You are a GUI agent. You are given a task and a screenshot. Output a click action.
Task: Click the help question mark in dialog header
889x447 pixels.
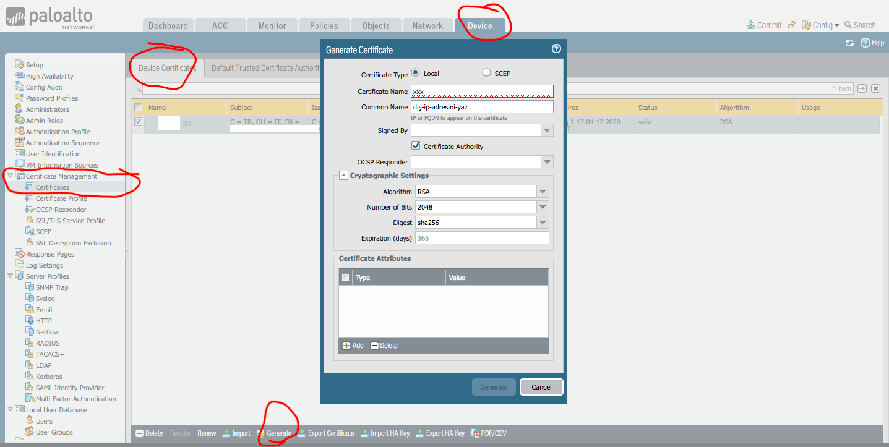[556, 49]
